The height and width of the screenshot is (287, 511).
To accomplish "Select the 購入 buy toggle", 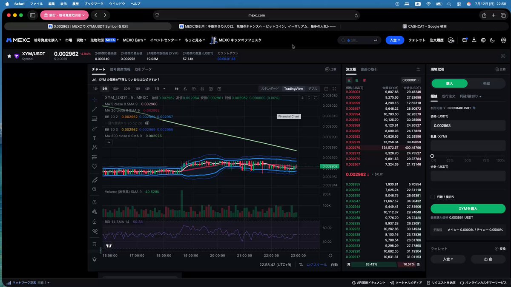I will (x=449, y=83).
